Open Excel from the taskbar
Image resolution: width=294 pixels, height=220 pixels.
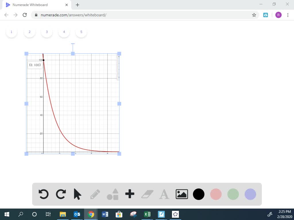click(147, 214)
